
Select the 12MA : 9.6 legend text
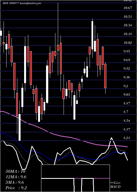[x=16, y=177]
